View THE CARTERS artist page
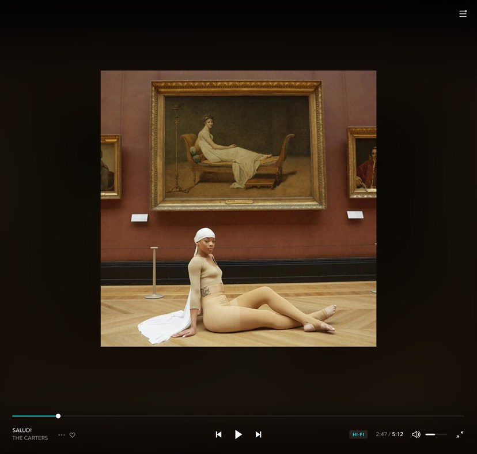 [x=30, y=438]
